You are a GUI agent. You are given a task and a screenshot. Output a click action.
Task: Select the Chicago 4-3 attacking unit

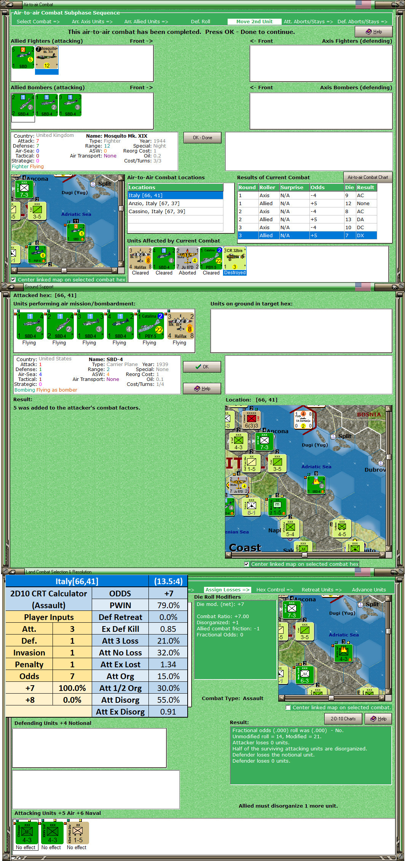point(27,833)
